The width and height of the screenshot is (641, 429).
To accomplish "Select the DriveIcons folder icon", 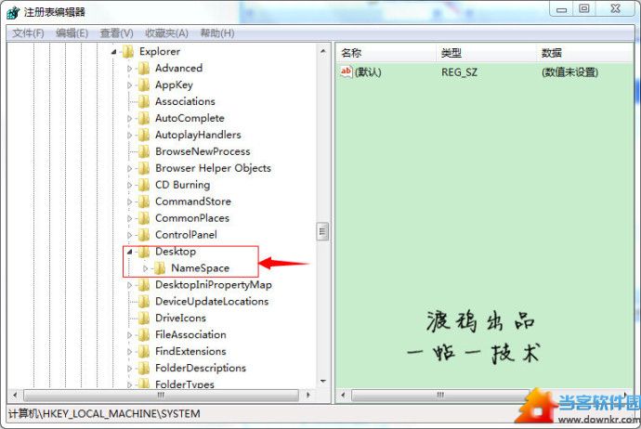I will tap(144, 318).
